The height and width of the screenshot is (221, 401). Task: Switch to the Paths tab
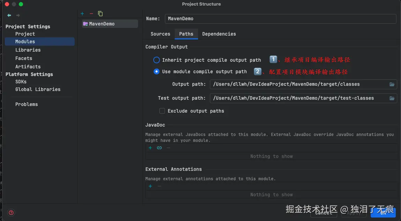186,34
